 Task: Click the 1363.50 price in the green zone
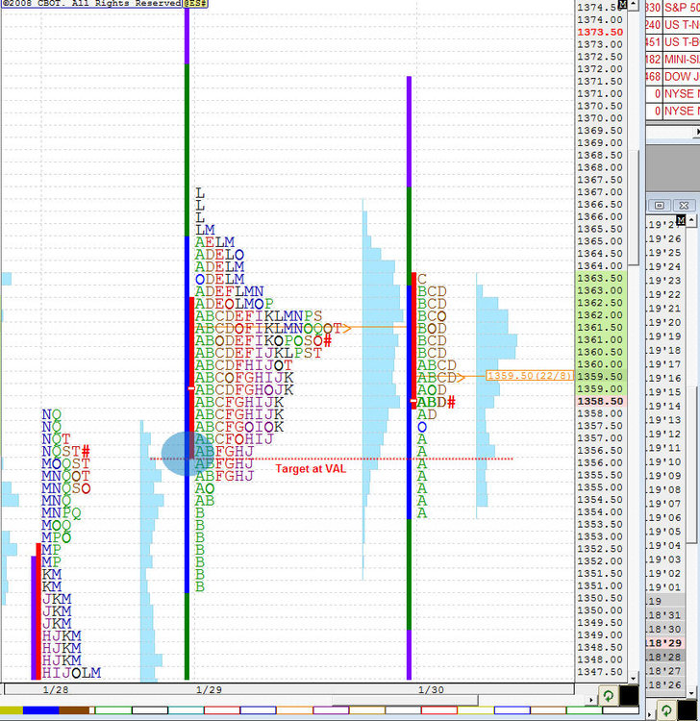600,278
